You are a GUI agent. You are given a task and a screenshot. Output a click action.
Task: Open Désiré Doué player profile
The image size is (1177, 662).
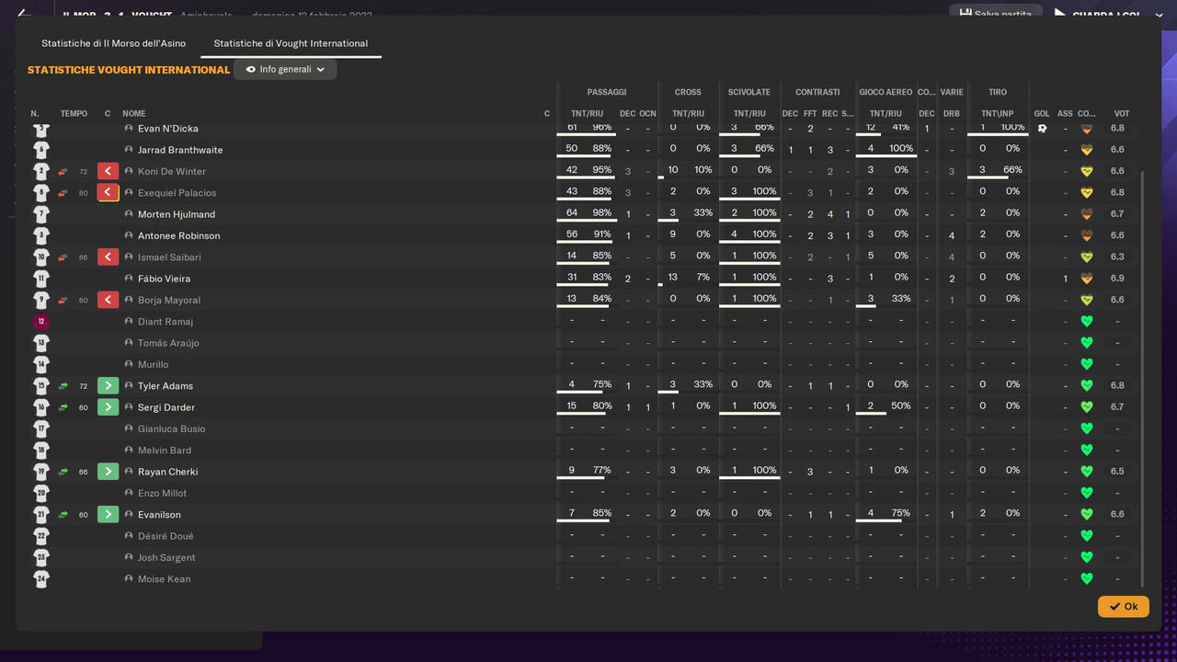[166, 535]
